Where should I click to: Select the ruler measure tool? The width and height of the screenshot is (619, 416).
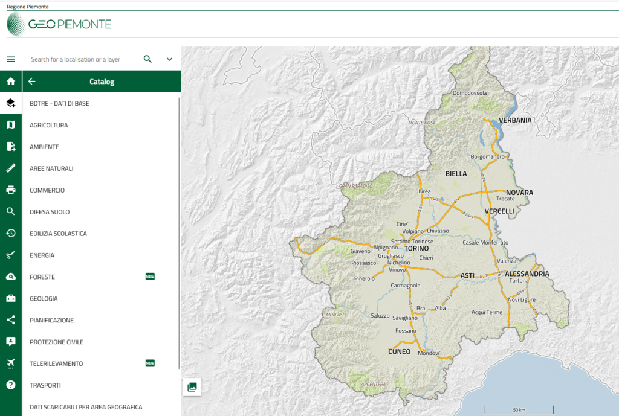[11, 168]
